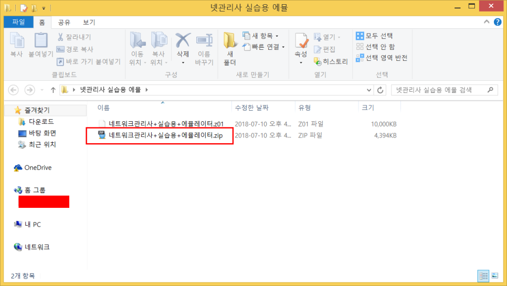Go back with the back arrow
Image resolution: width=507 pixels, height=286 pixels.
point(13,90)
